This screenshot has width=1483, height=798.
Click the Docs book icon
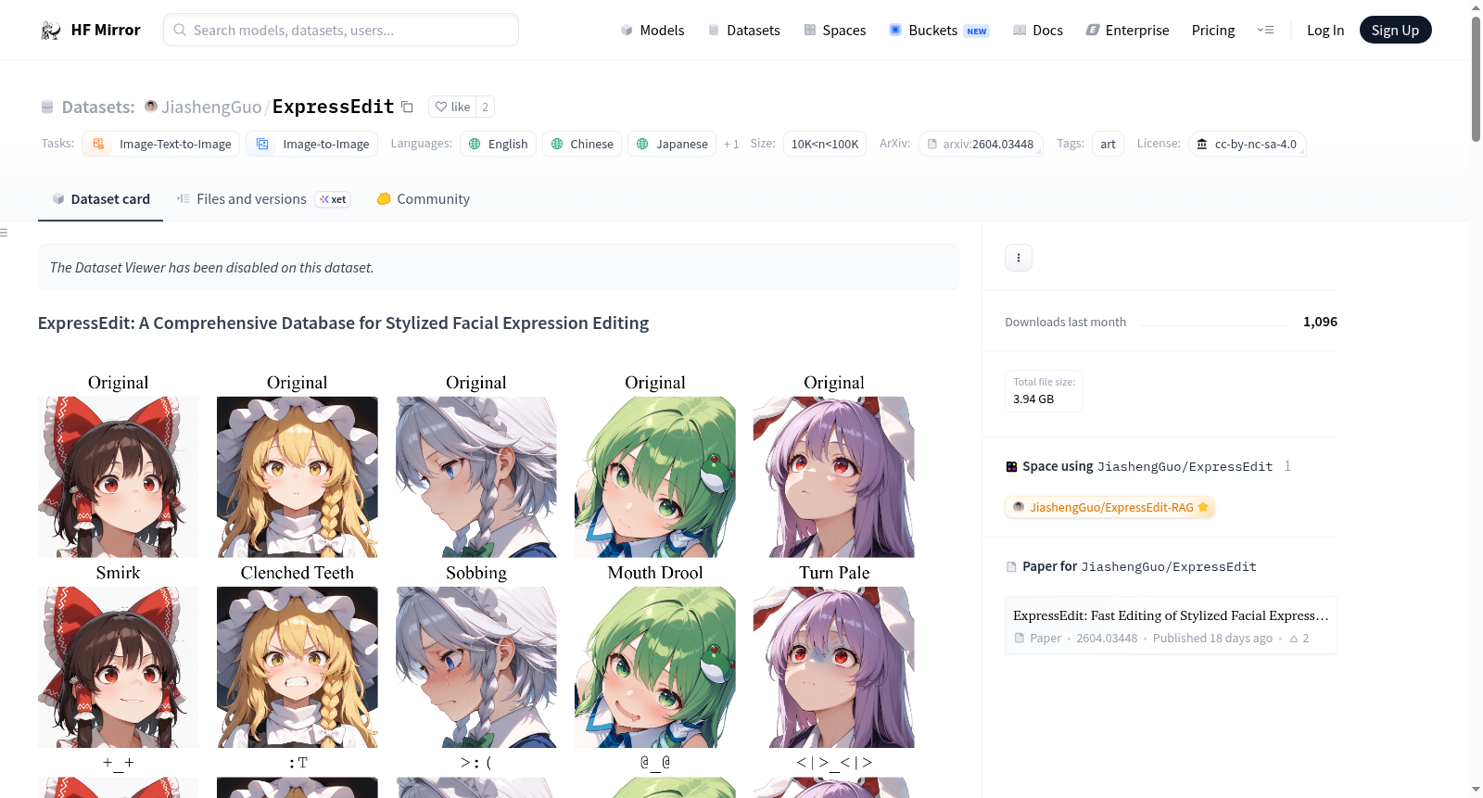click(x=1020, y=31)
